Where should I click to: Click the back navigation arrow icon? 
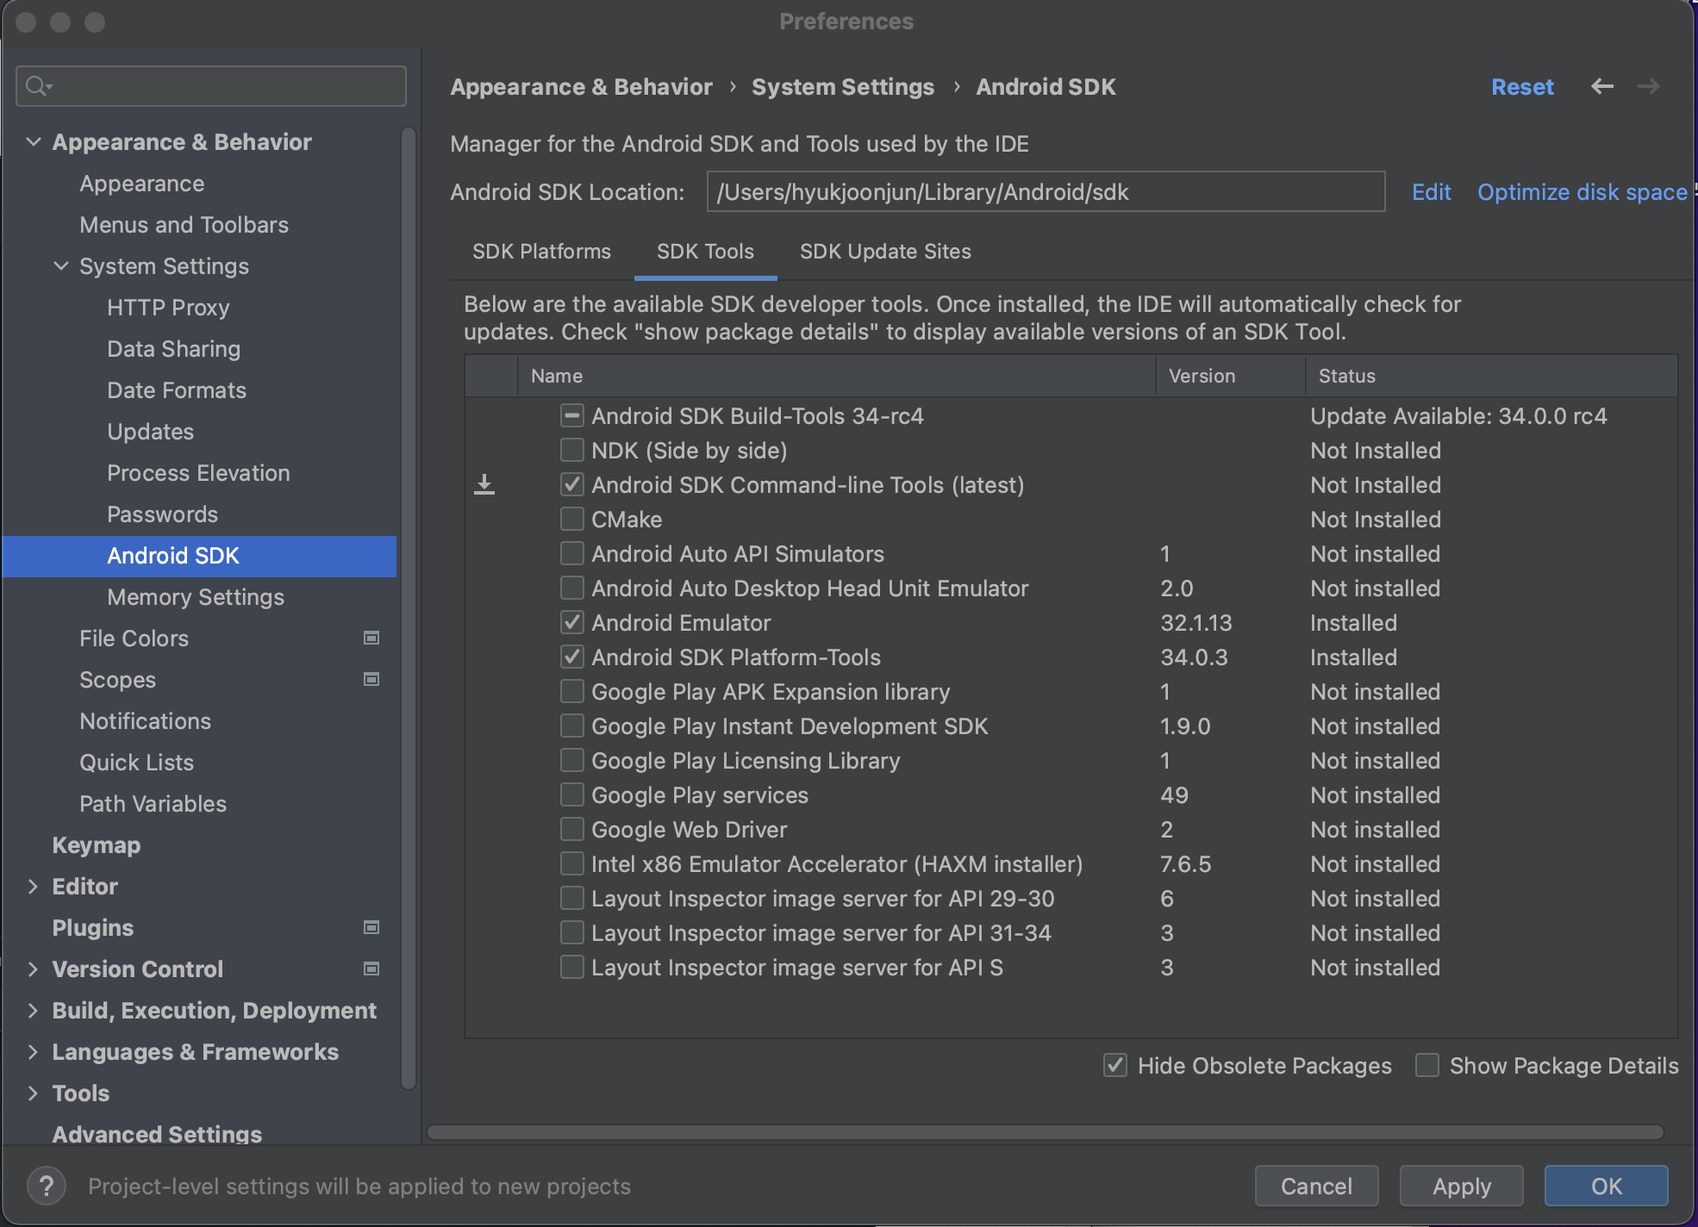(x=1601, y=86)
